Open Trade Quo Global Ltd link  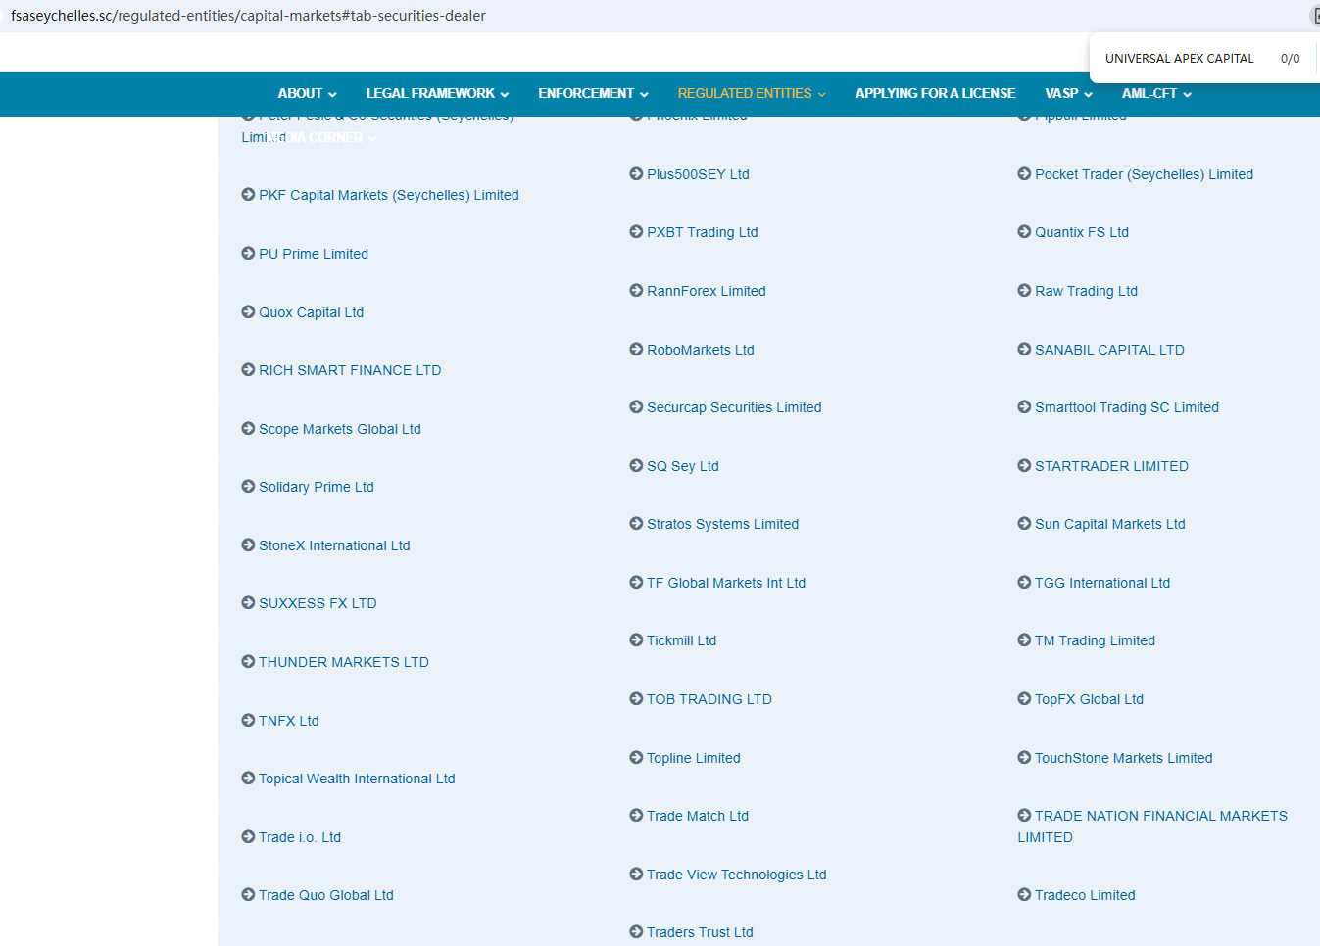(x=326, y=895)
